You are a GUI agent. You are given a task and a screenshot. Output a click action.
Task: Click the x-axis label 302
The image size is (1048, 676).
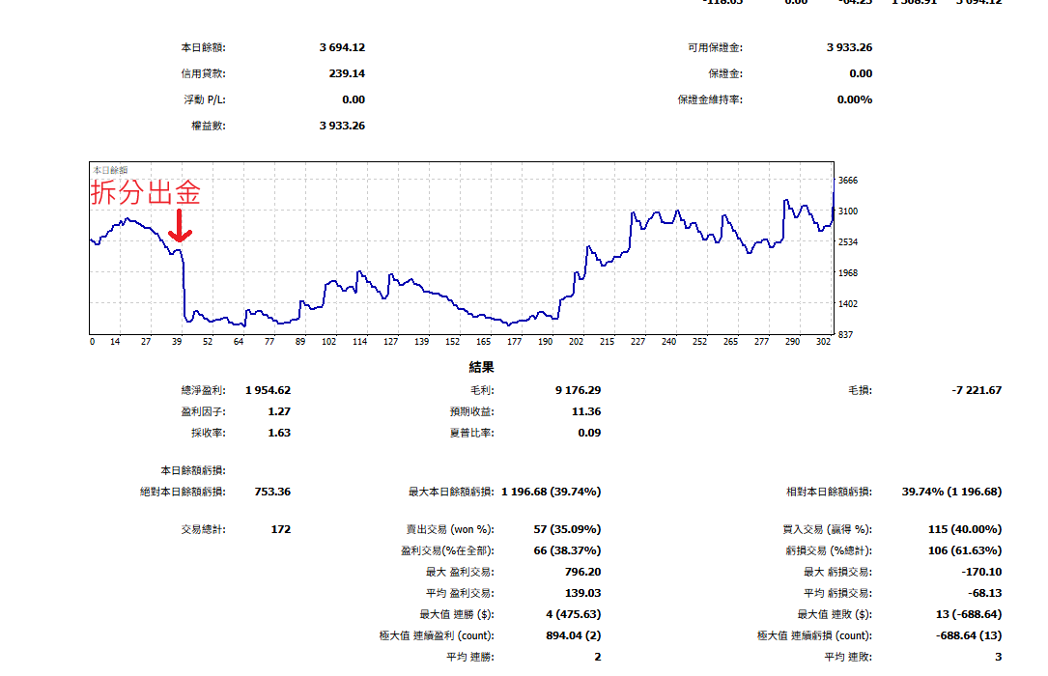click(823, 341)
